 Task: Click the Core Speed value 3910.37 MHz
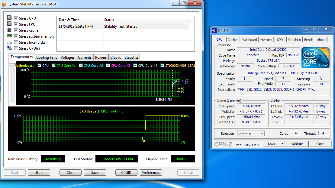coord(251,106)
